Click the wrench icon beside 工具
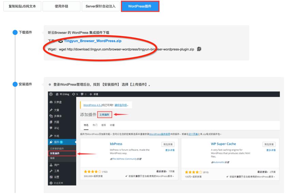This screenshot has height=195, width=291. pyautogui.click(x=51, y=171)
